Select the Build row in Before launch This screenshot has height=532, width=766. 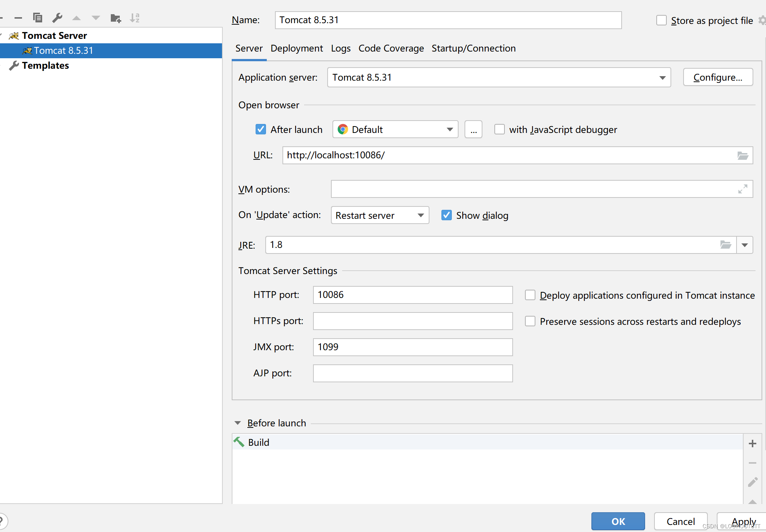(x=487, y=442)
